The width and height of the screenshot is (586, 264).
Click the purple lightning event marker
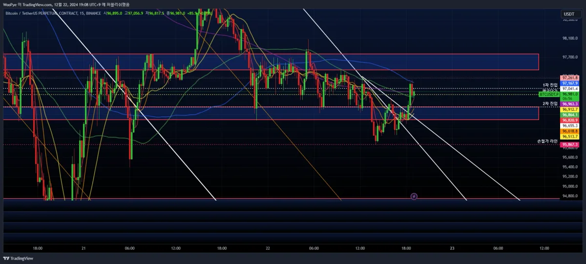[x=414, y=196]
